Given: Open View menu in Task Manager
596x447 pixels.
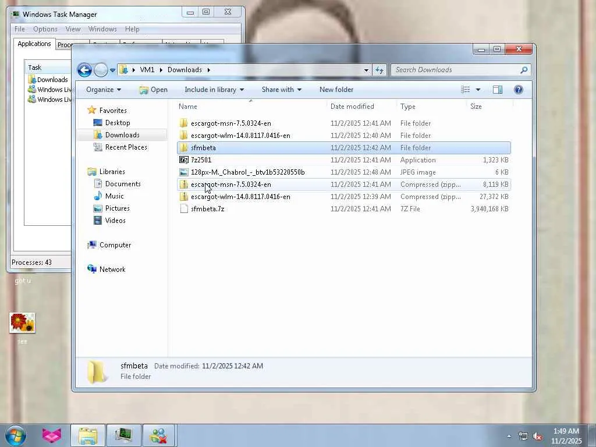Looking at the screenshot, I should (x=73, y=29).
